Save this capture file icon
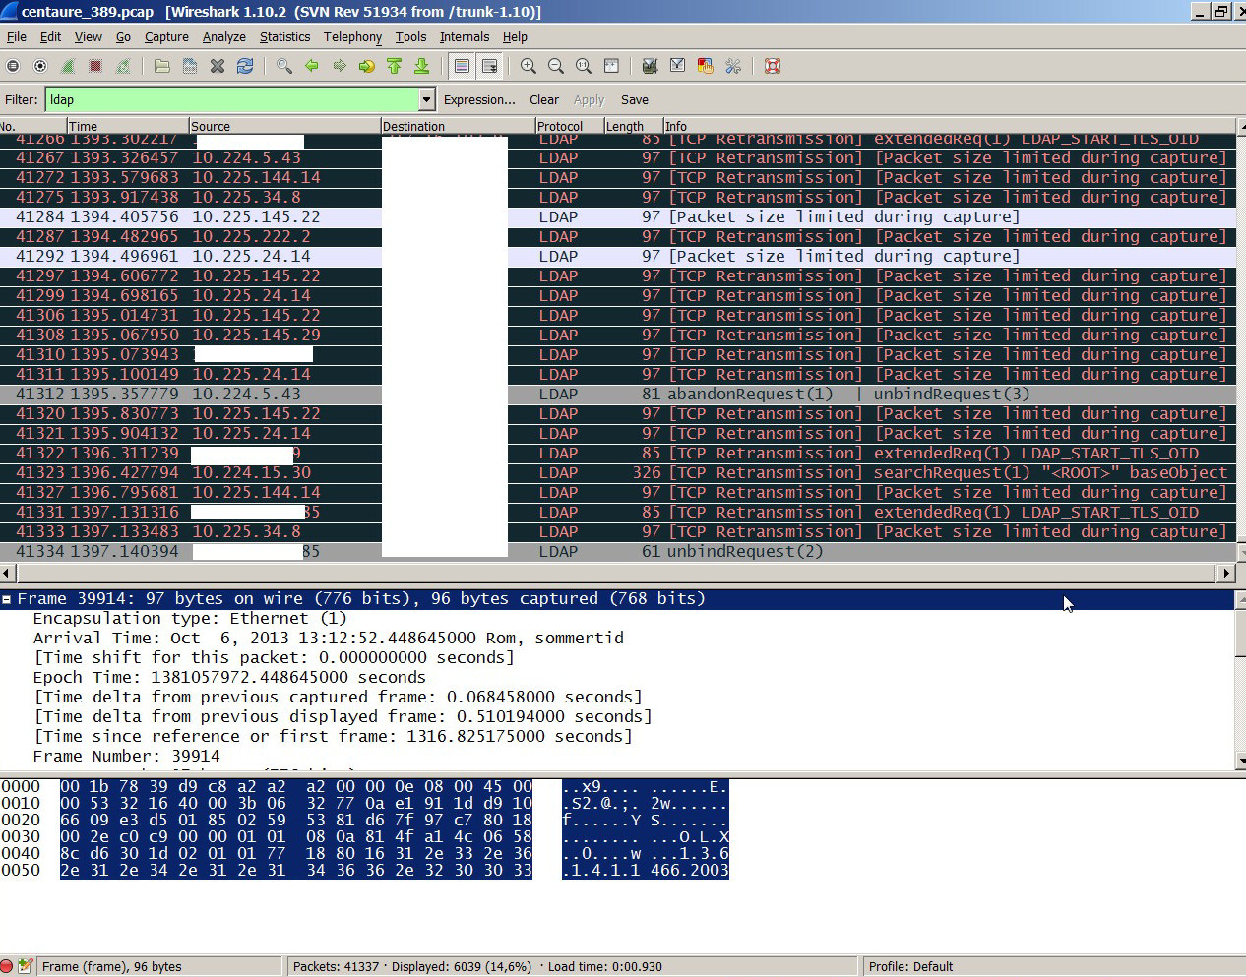The height and width of the screenshot is (977, 1246). [x=190, y=66]
